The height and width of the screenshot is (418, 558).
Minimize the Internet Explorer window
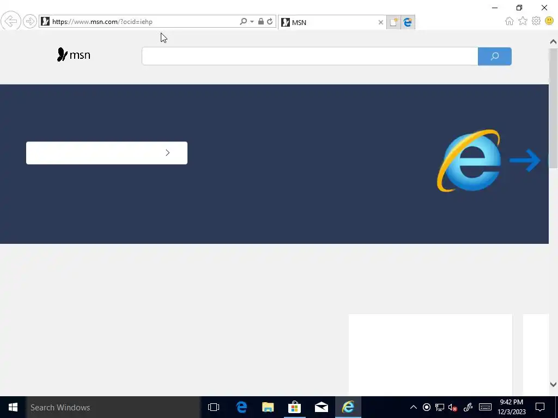tap(495, 8)
